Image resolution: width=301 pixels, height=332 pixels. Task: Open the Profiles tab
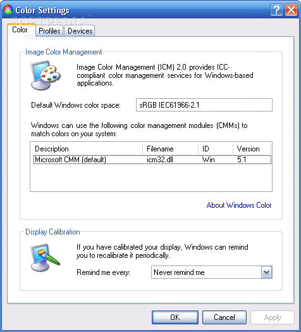click(49, 31)
